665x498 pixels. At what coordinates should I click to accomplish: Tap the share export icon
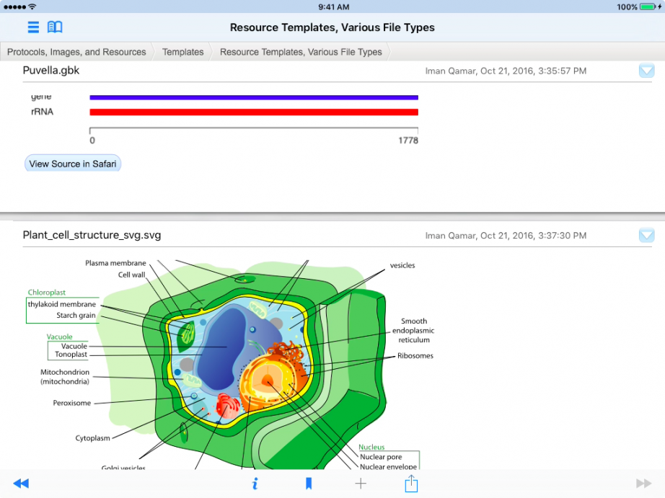pyautogui.click(x=411, y=484)
